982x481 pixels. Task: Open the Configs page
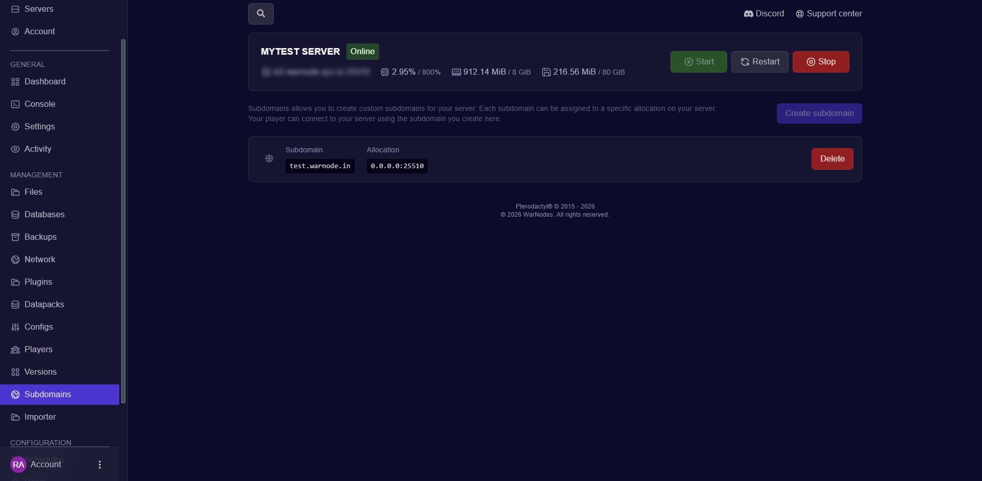point(59,327)
